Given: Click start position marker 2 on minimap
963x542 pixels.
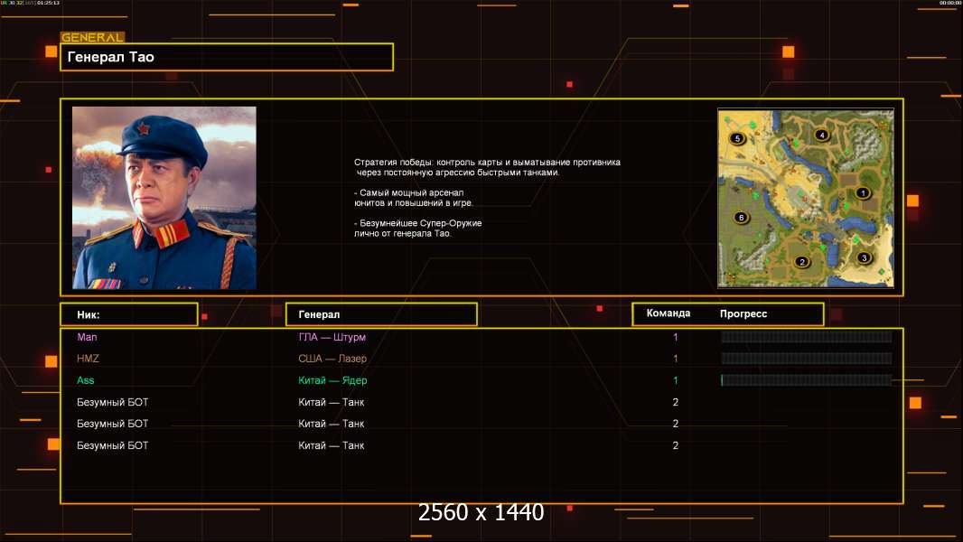Looking at the screenshot, I should point(801,261).
